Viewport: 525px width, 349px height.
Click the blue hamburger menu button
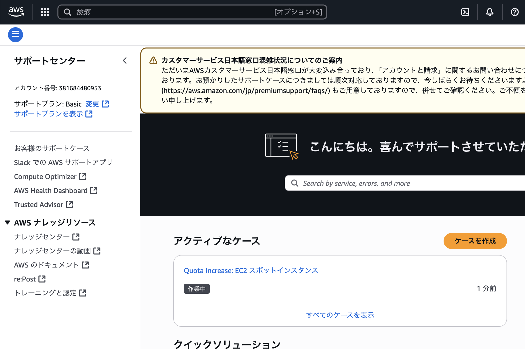(x=15, y=34)
